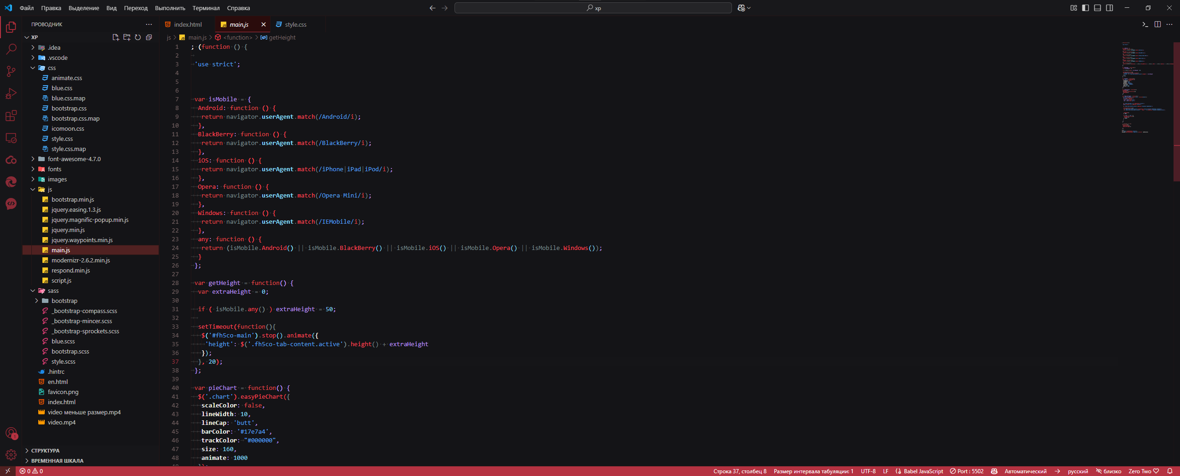The image size is (1180, 476).
Task: Open the Терминал menu
Action: point(206,8)
